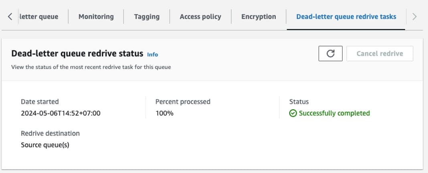Select the Access policy tab

coord(200,17)
